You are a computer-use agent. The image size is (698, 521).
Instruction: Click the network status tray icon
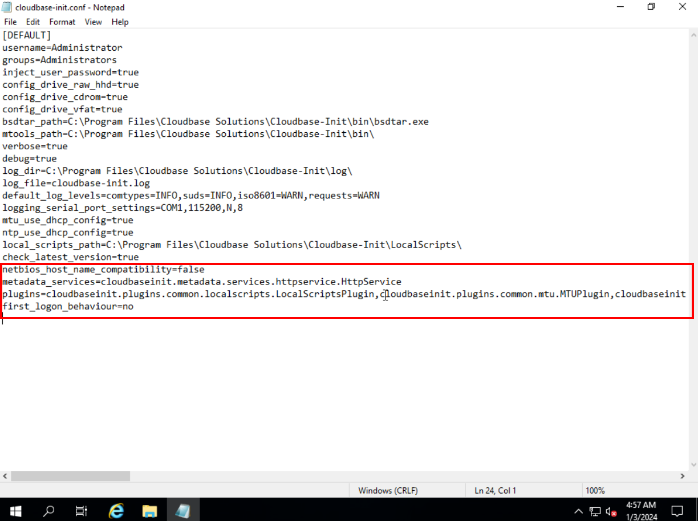click(595, 511)
